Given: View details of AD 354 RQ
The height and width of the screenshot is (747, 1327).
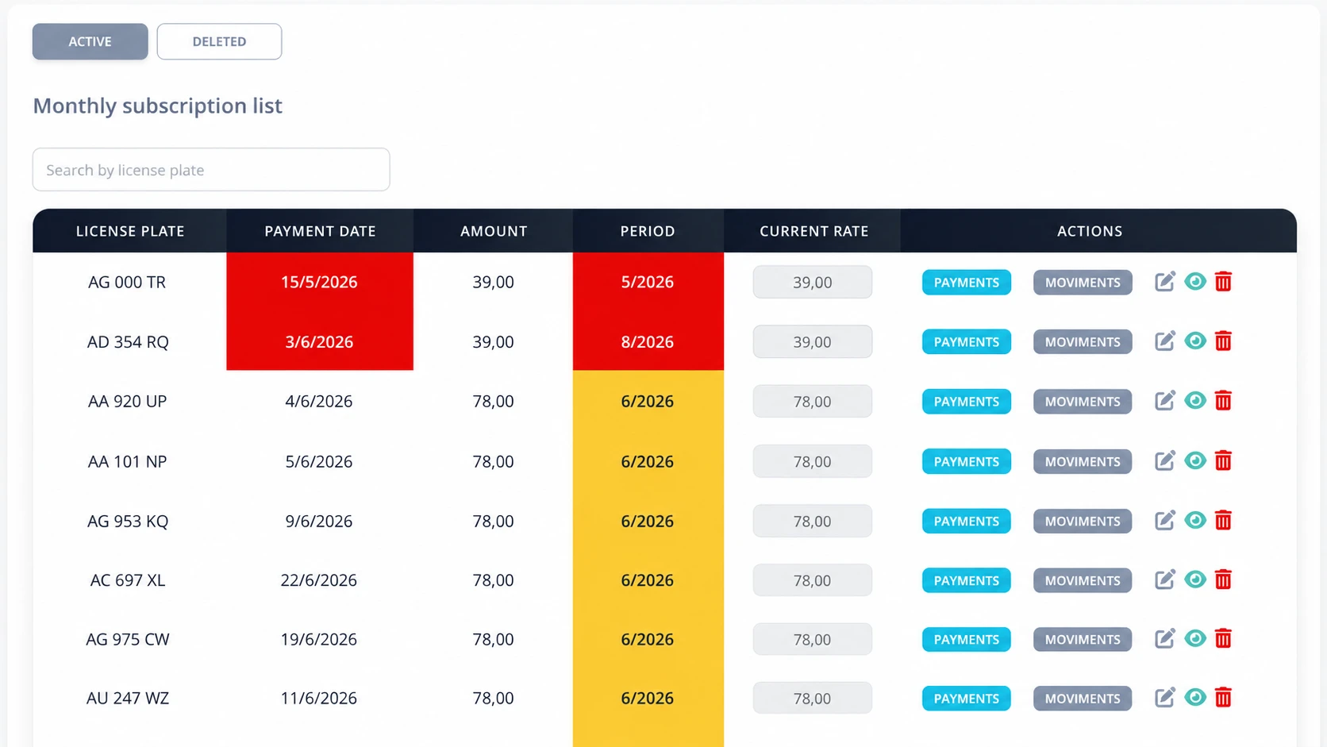Looking at the screenshot, I should point(1195,341).
